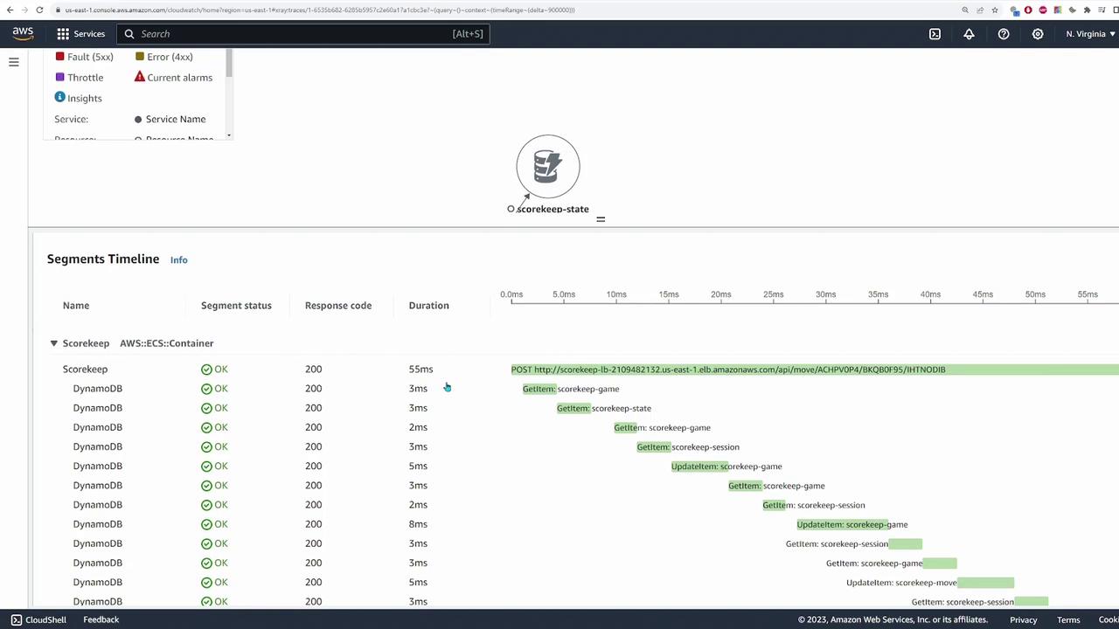Image resolution: width=1119 pixels, height=629 pixels.
Task: Open the left navigation hamburger menu
Action: (x=14, y=62)
